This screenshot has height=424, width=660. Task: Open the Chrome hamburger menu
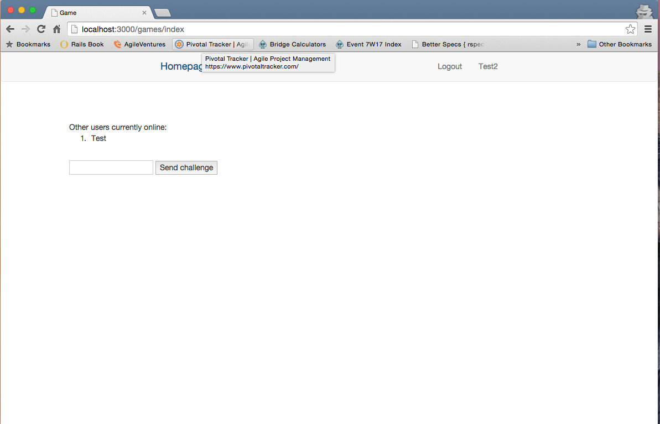click(x=648, y=29)
